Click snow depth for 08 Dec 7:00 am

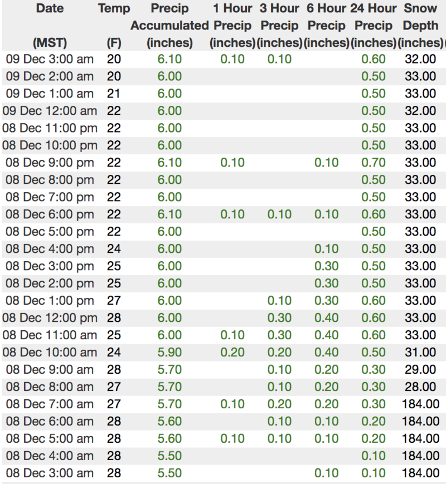(x=420, y=404)
